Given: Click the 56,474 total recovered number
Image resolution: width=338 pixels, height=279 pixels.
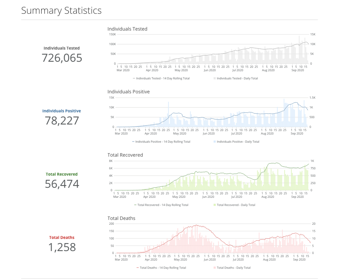Looking at the screenshot, I should tap(62, 184).
